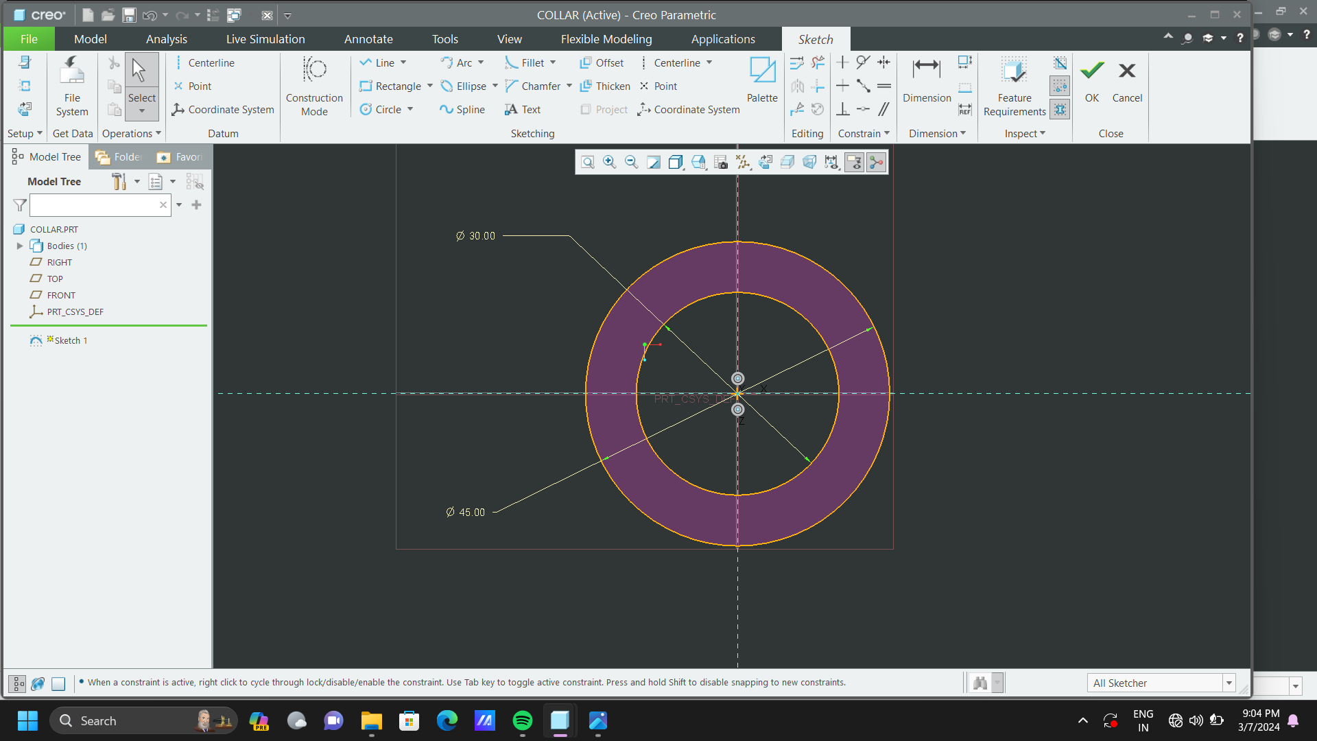
Task: Cancel the sketch
Action: (1127, 80)
